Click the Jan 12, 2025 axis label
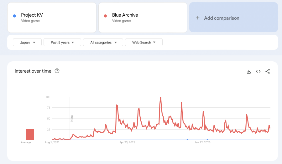Image resolution: width=282 pixels, height=164 pixels. (202, 142)
